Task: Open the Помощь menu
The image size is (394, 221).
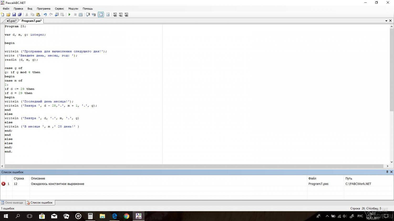Action: (88, 9)
